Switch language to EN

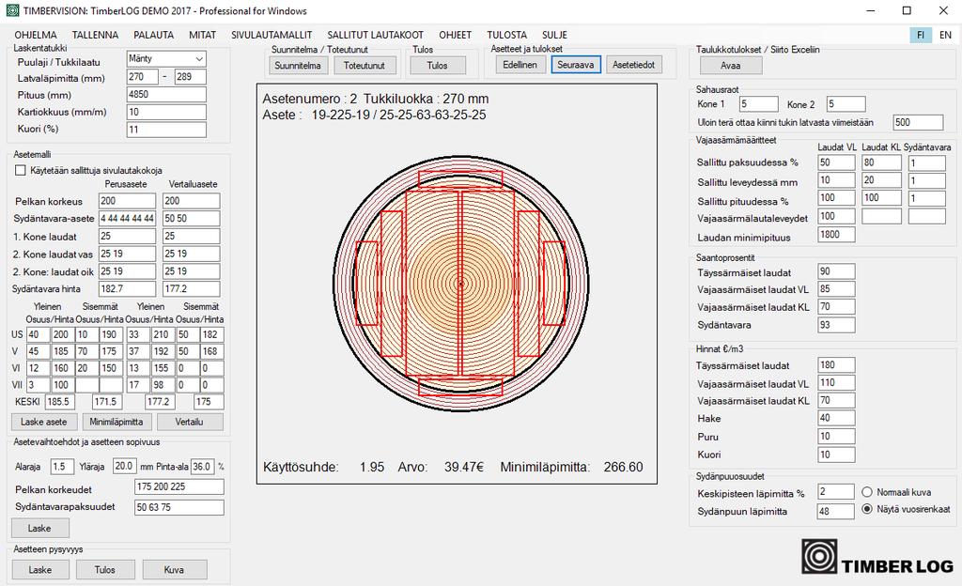(945, 35)
